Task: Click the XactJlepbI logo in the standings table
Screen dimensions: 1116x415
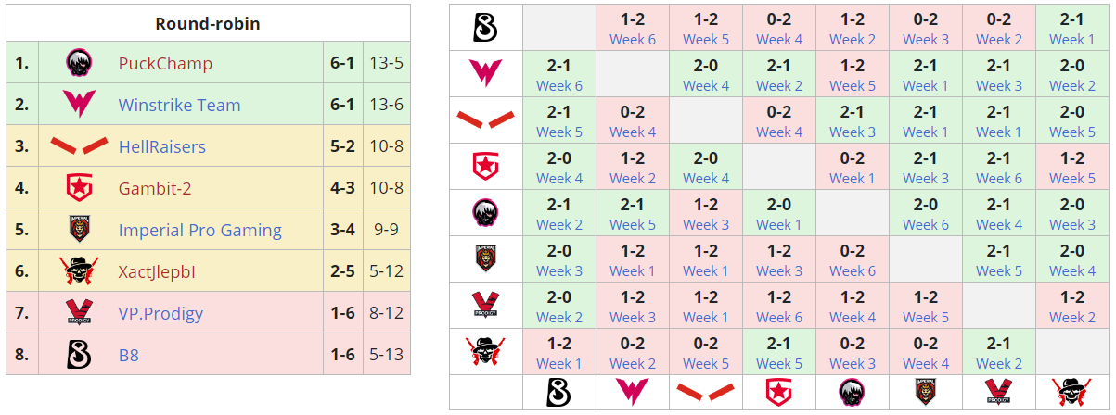Action: click(78, 271)
